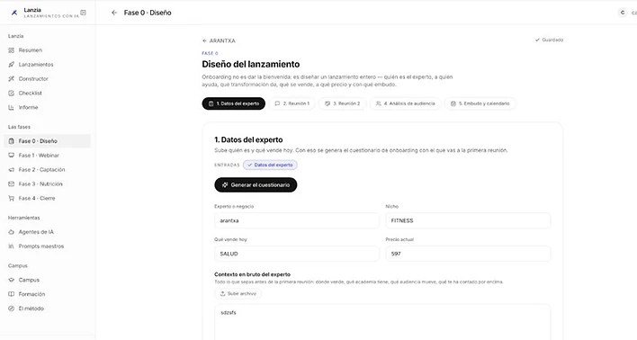This screenshot has height=340, width=637.
Task: Go back using the header arrow
Action: 114,13
